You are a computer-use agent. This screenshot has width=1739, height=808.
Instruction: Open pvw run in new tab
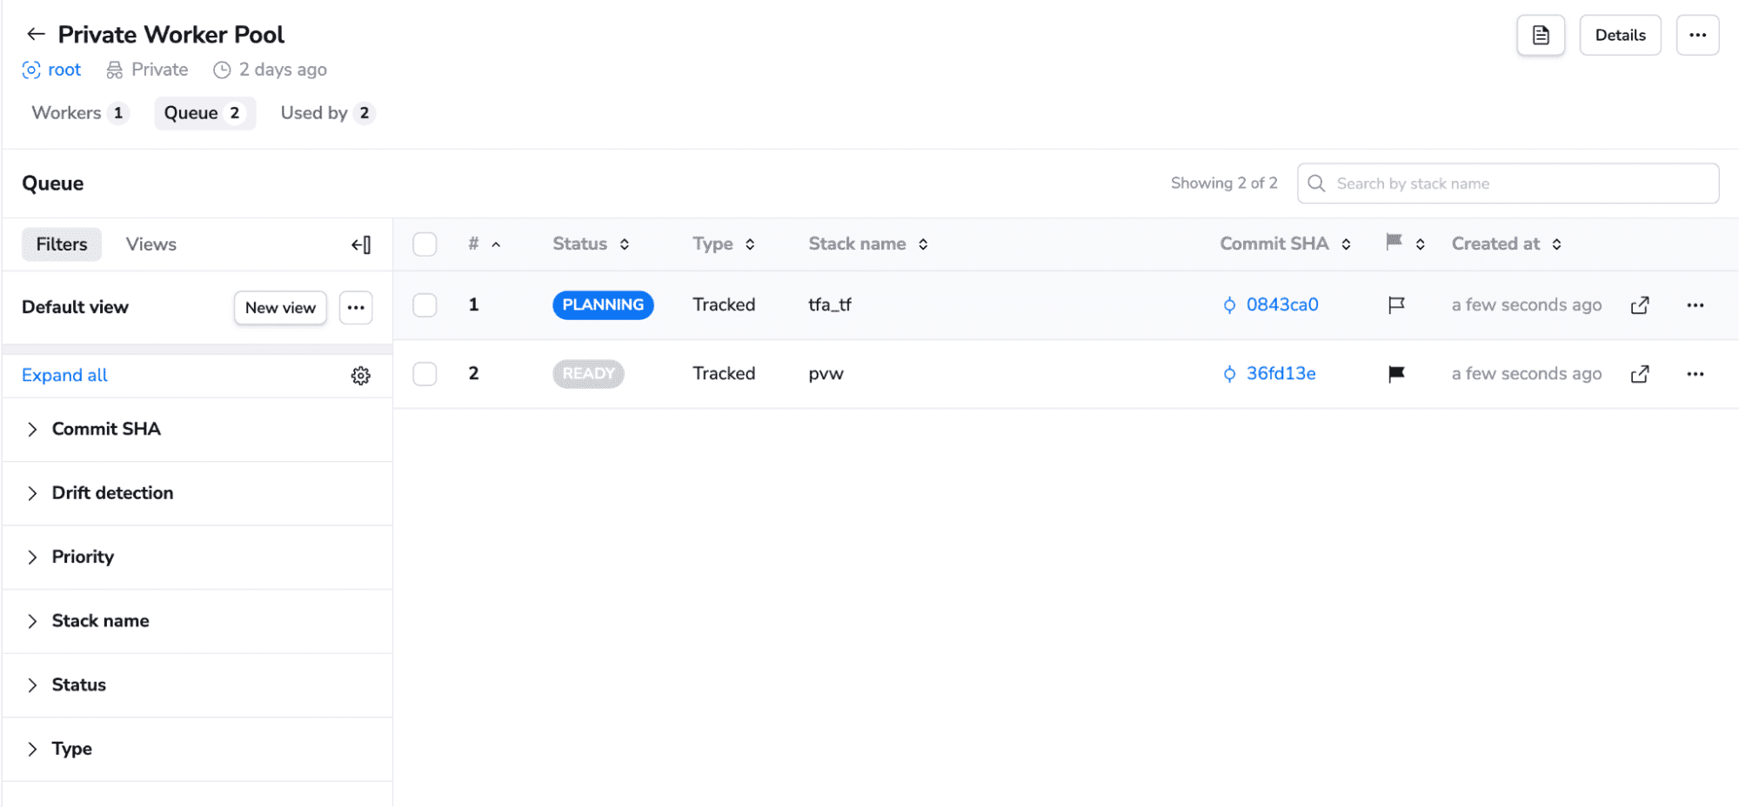(x=1640, y=374)
